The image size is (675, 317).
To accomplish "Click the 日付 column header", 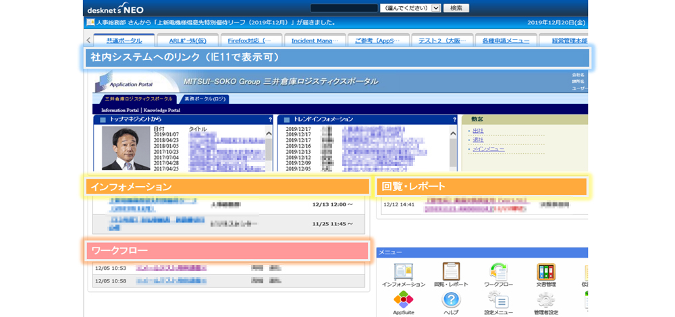I will 159,129.
